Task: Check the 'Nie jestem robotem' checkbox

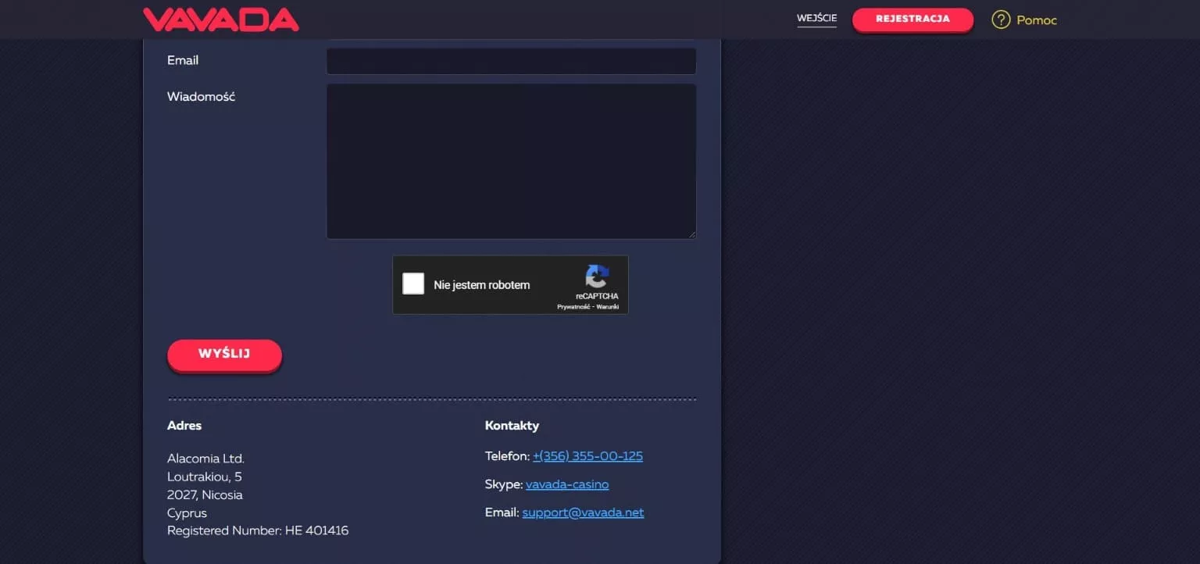Action: point(413,284)
